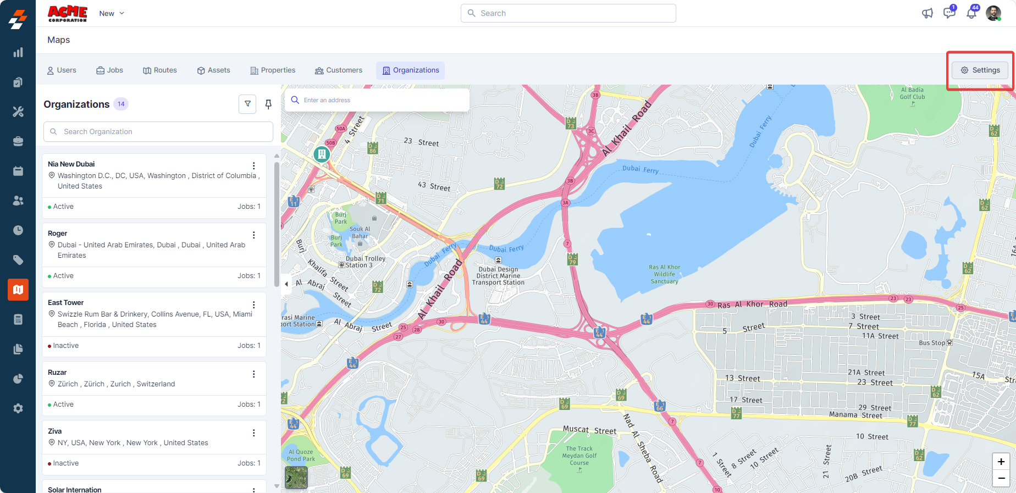Switch to the Customers tab
1016x493 pixels.
pos(339,70)
